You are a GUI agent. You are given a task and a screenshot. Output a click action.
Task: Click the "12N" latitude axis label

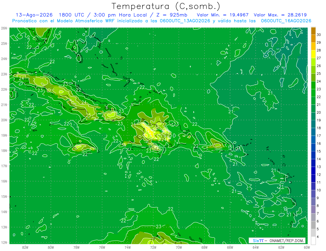pos(4,242)
